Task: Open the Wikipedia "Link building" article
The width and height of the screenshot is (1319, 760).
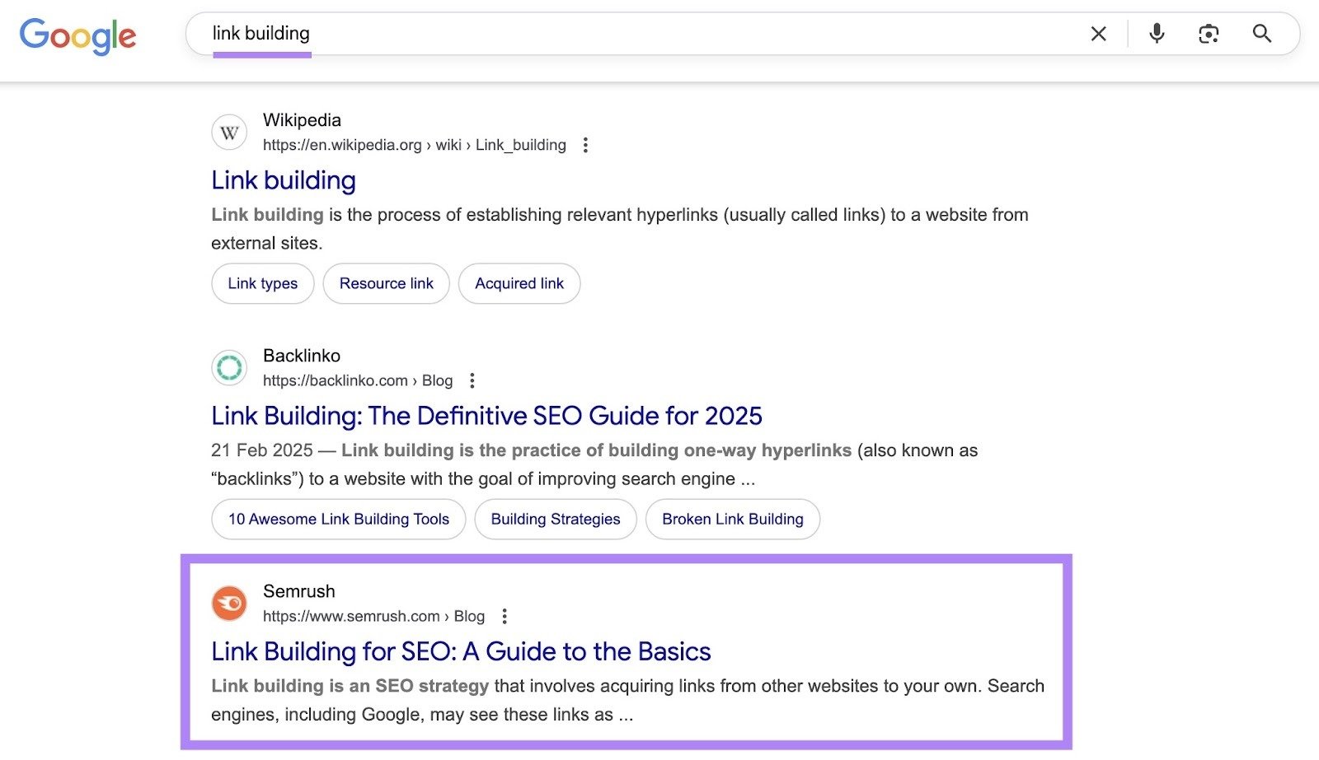Action: click(x=283, y=180)
